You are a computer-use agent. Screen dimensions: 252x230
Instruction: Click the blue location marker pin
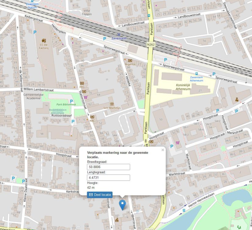122,204
